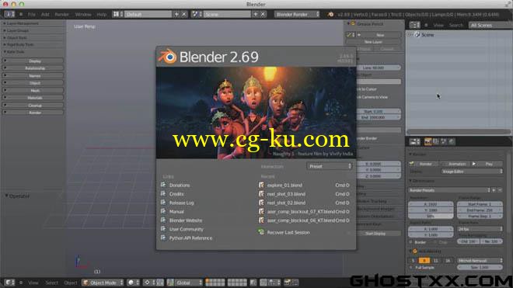Open the Info editor type icon in top header
Viewport: 513px width, 288px height.
click(x=9, y=15)
